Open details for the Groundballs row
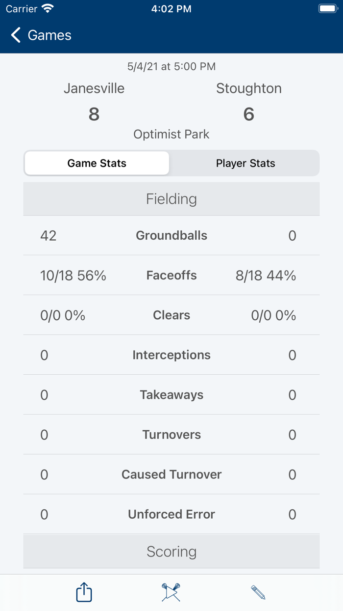343x611 pixels. tap(171, 235)
